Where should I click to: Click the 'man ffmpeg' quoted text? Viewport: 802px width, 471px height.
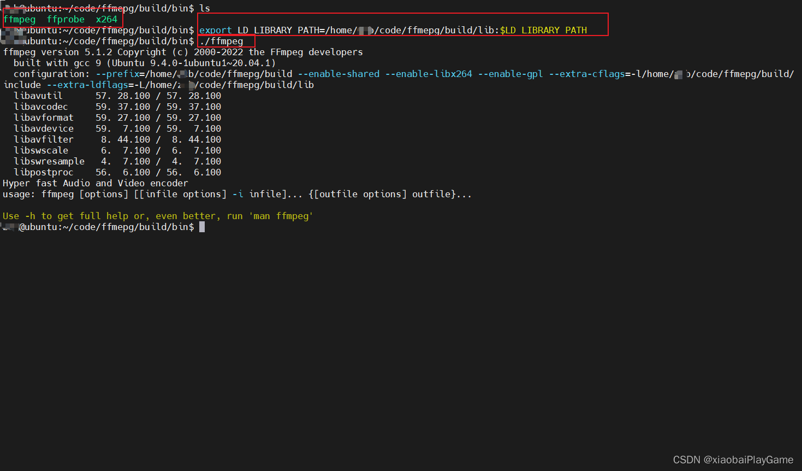click(x=281, y=216)
